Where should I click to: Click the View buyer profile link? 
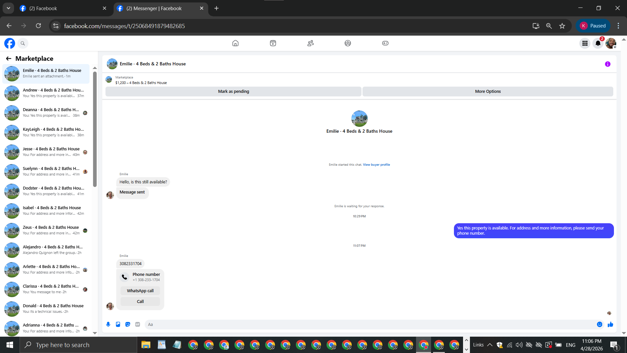tap(376, 165)
